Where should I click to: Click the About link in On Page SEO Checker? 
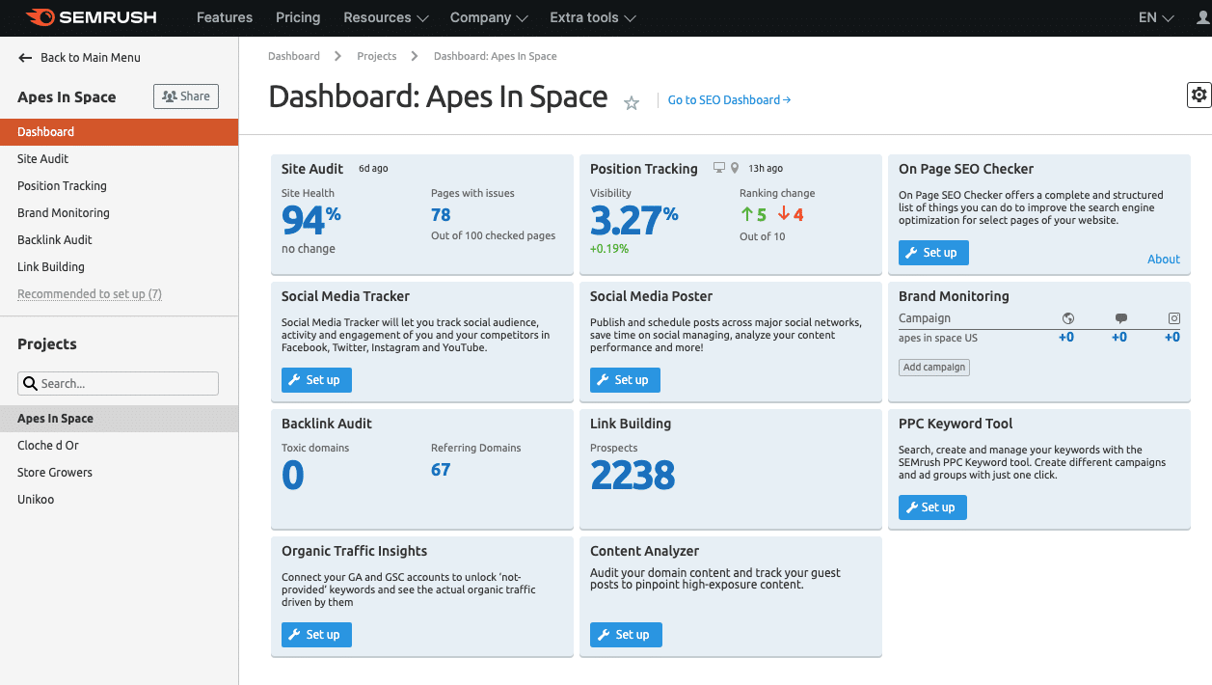1164,260
